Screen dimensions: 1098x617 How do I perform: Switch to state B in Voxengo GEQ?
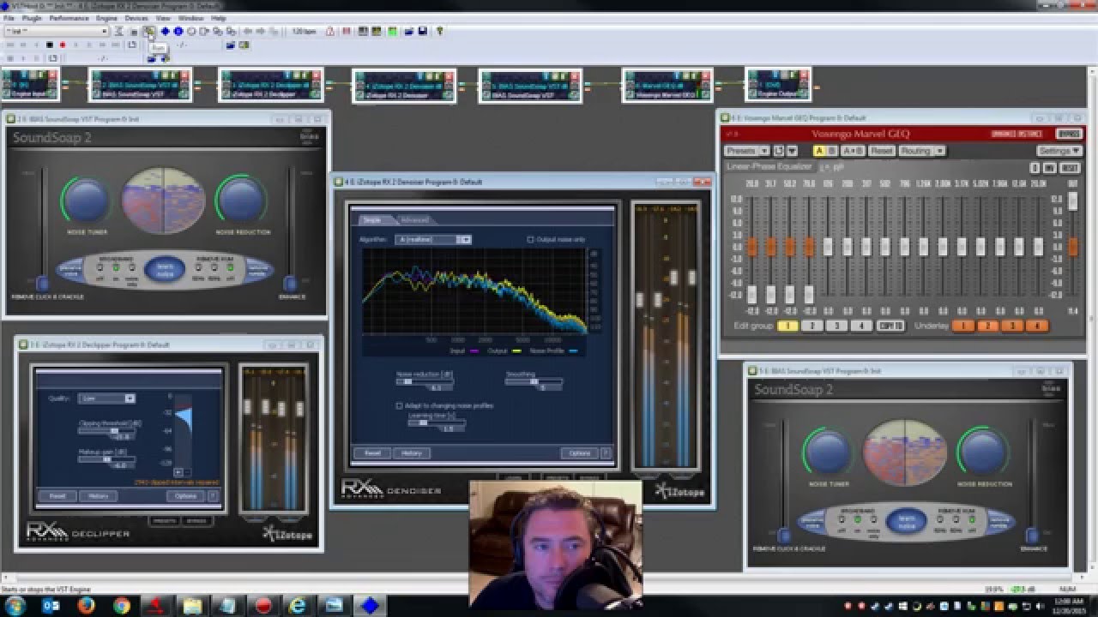pyautogui.click(x=832, y=151)
